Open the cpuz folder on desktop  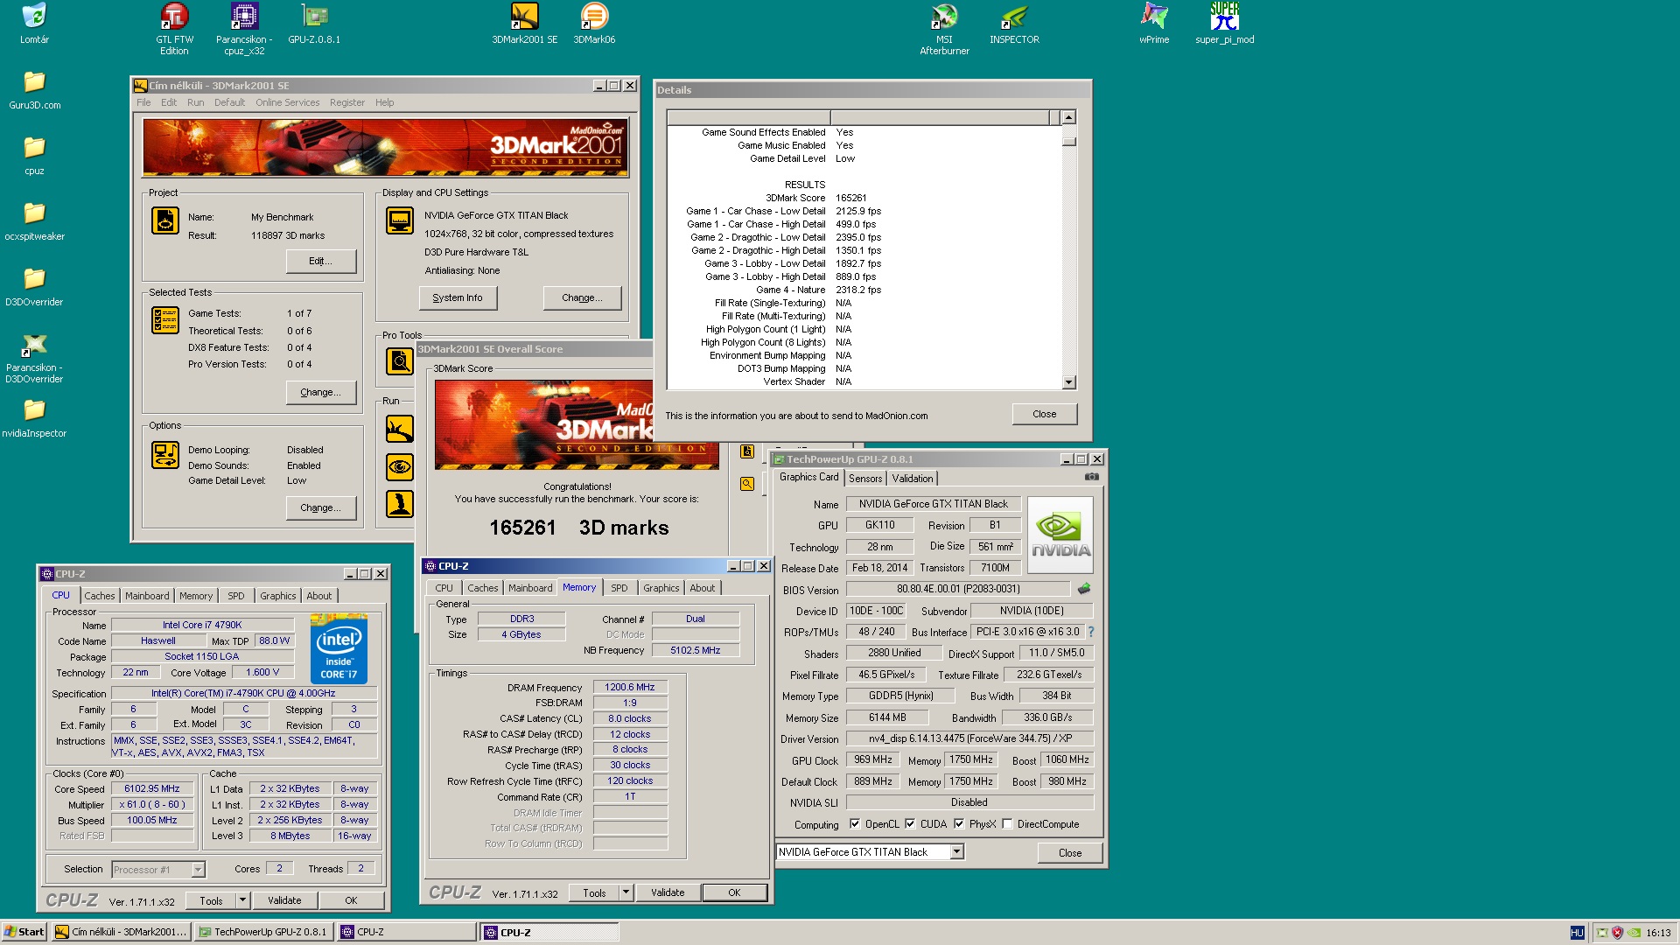pyautogui.click(x=34, y=155)
